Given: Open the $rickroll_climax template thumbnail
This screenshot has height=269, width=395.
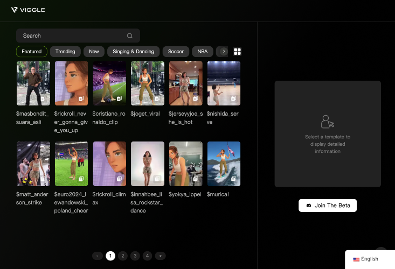Looking at the screenshot, I should 109,164.
